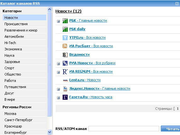The width and height of the screenshot is (180, 135).
Task: Click the RSS/ATOM канал input field
Action: [124, 129]
